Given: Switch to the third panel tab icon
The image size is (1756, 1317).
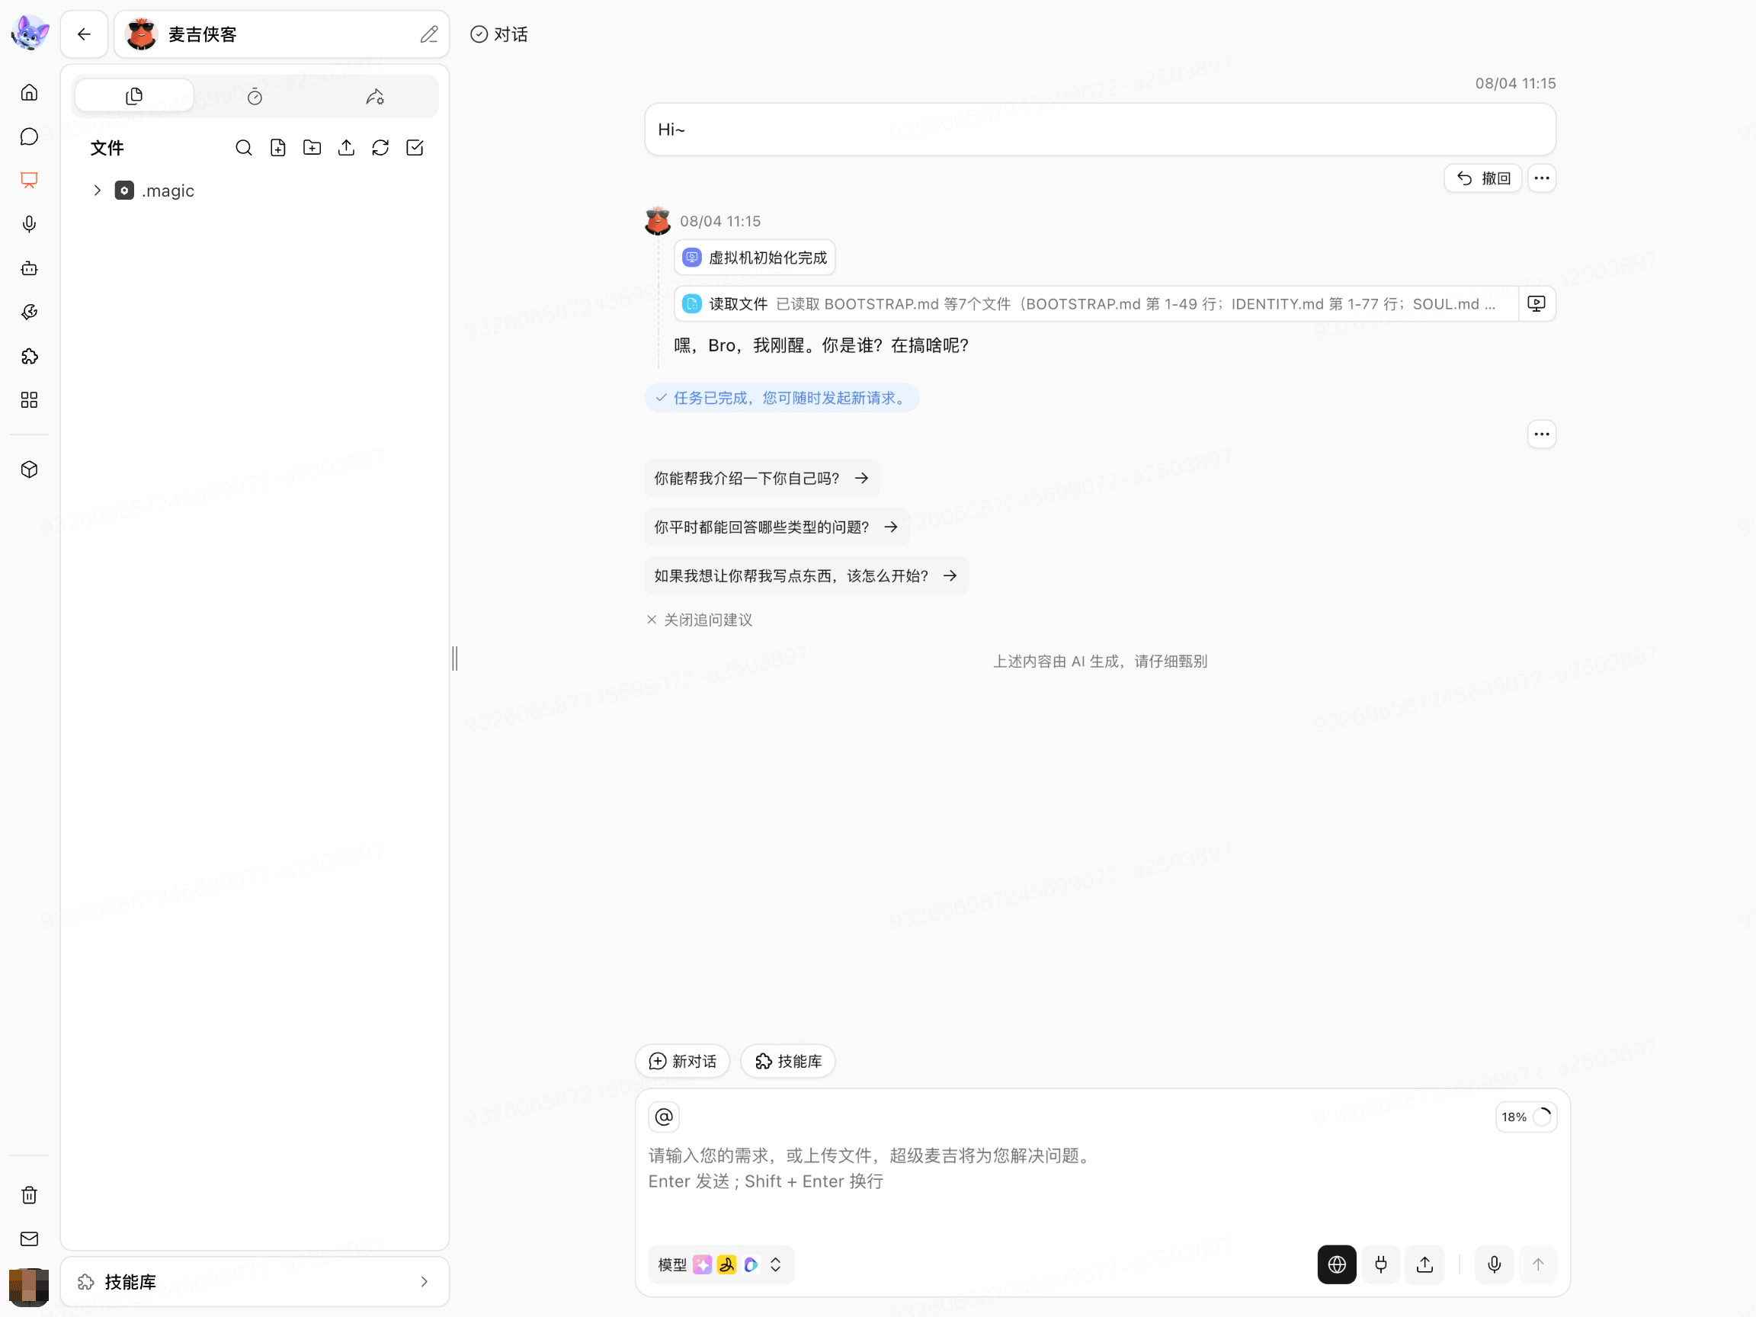Looking at the screenshot, I should tap(375, 96).
